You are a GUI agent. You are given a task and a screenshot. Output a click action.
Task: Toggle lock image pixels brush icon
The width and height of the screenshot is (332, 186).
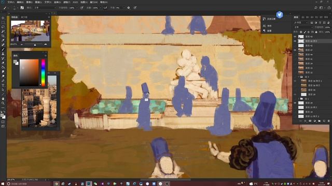pos(305,32)
